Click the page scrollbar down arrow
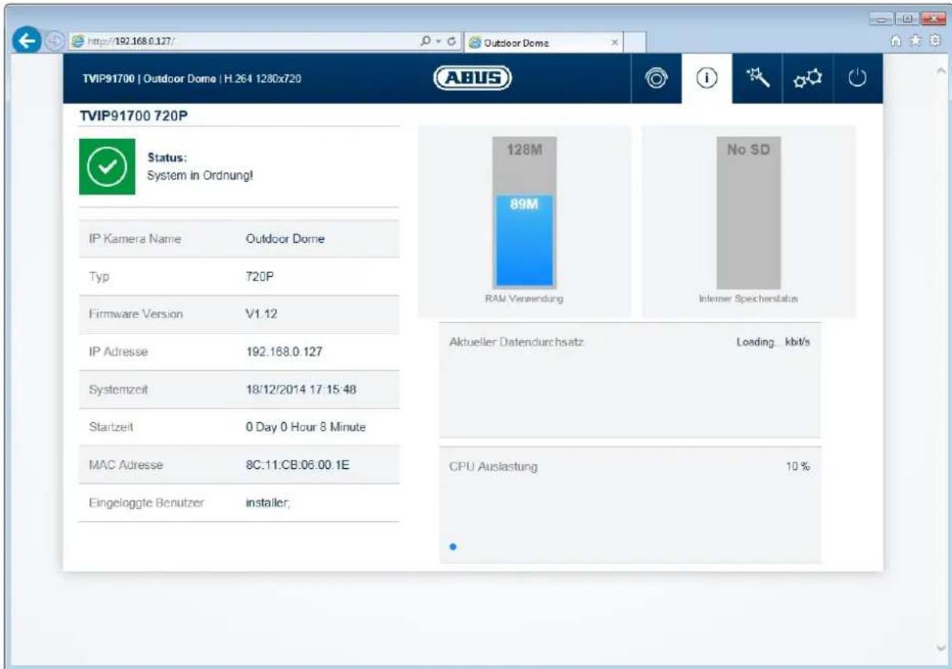Screen dimensions: 952x669 (x=941, y=647)
